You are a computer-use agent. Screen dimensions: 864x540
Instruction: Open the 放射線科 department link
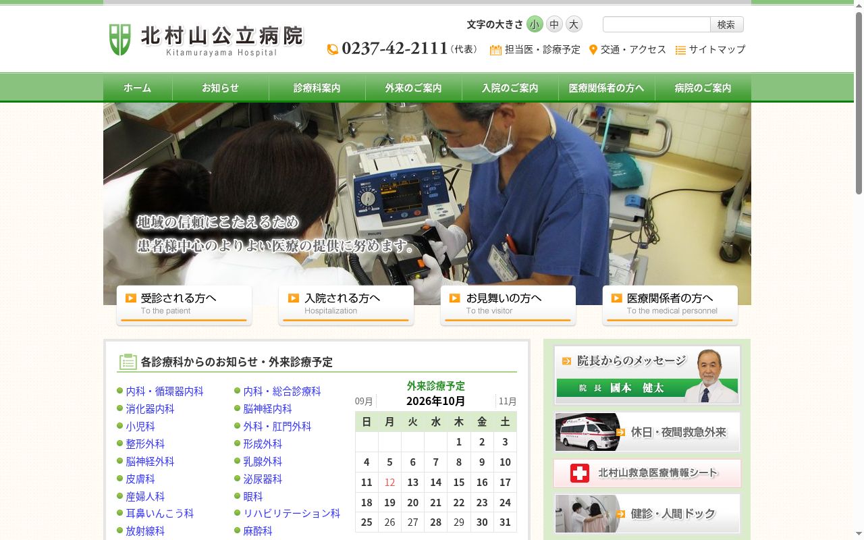coord(145,531)
